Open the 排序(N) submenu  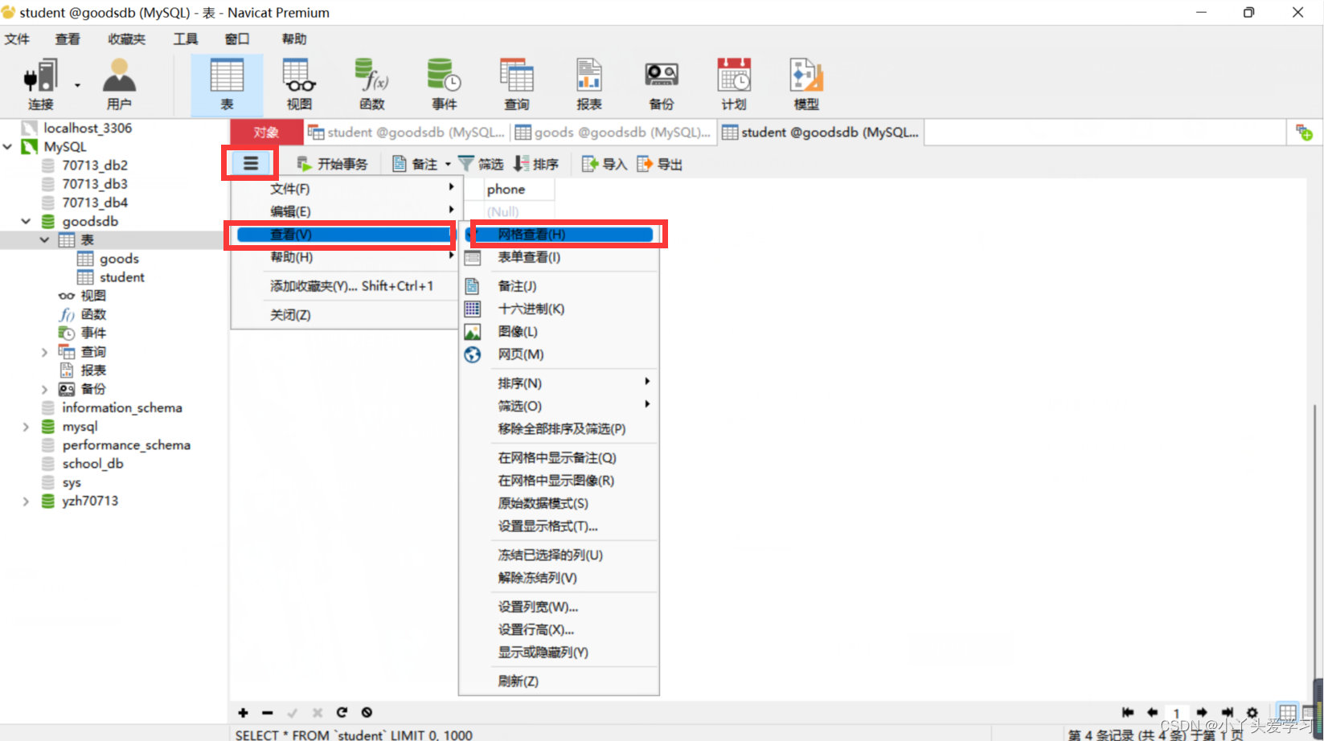click(560, 383)
